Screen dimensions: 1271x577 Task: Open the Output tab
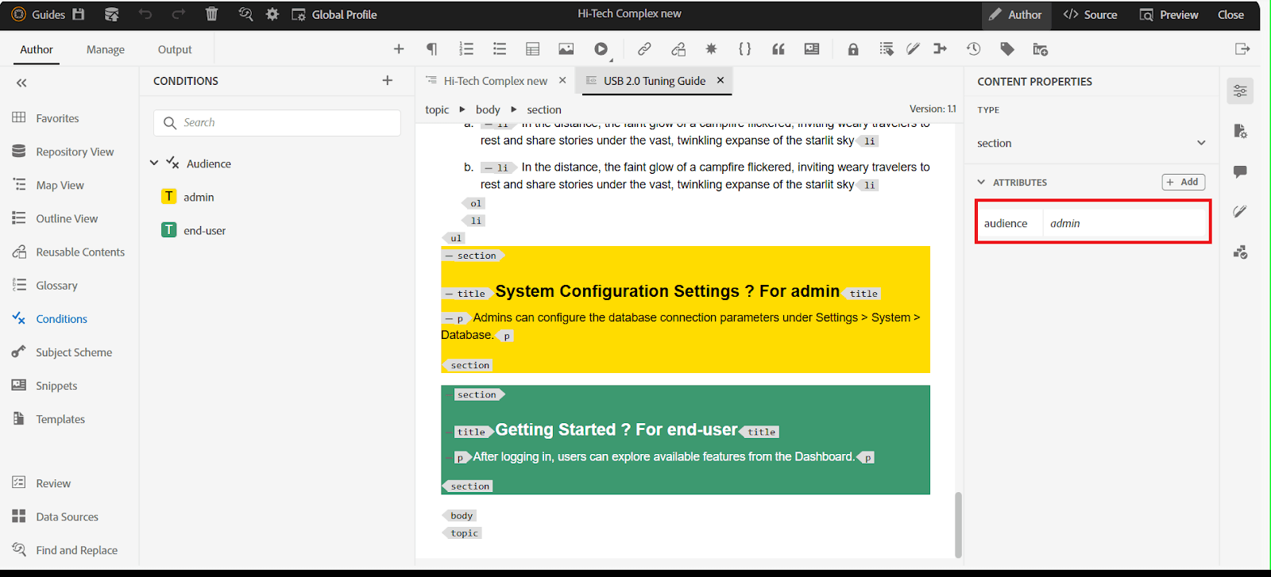click(x=175, y=49)
